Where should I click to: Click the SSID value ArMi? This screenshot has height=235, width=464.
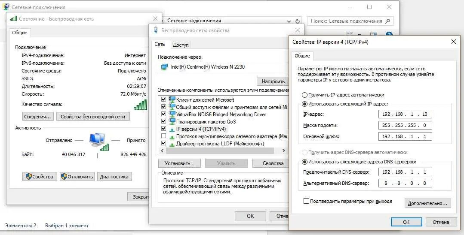pos(141,78)
